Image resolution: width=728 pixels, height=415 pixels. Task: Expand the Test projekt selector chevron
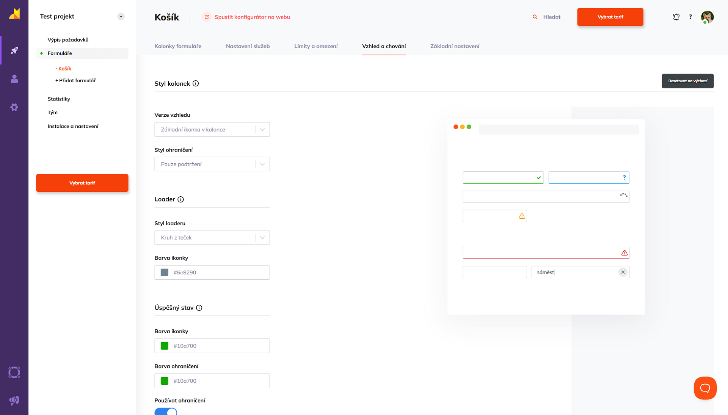tap(121, 16)
